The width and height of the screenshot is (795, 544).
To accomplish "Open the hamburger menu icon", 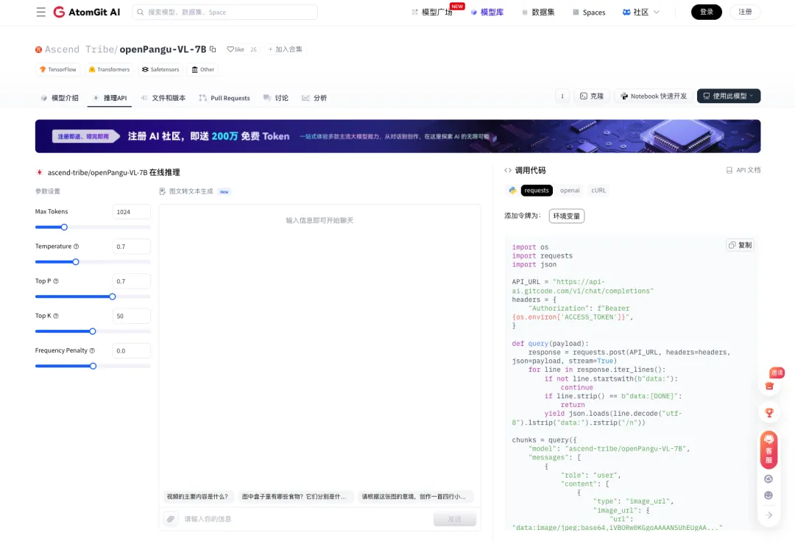I will point(41,13).
